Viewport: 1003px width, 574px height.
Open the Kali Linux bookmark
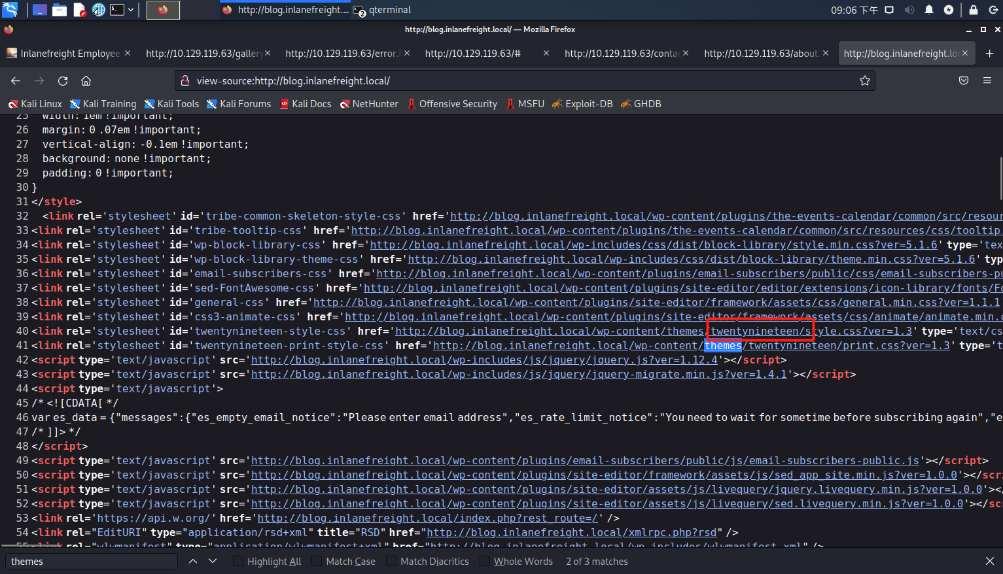click(35, 104)
